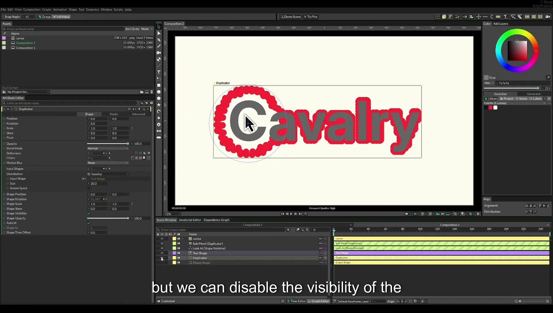553x313 pixels.
Task: Select the Camera tool in the toolbox
Action: coord(159,53)
